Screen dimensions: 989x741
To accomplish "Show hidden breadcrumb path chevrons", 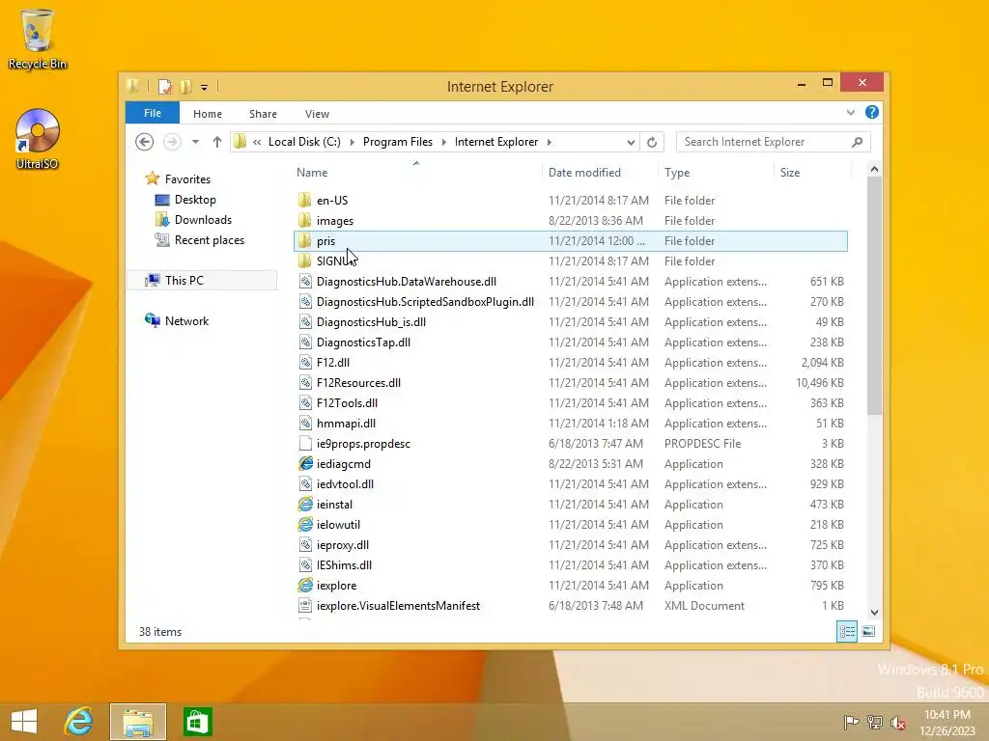I will (257, 142).
